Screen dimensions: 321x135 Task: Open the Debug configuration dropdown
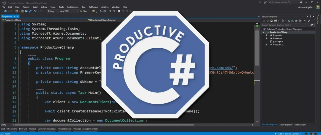point(53,11)
